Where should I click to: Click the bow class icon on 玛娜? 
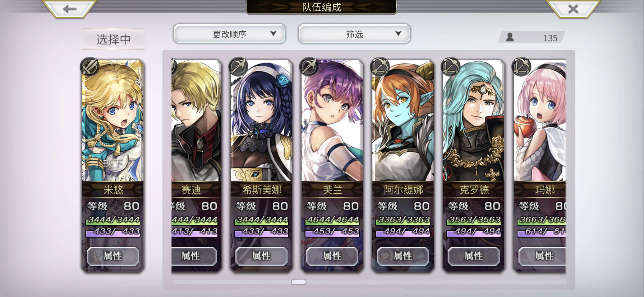click(521, 66)
